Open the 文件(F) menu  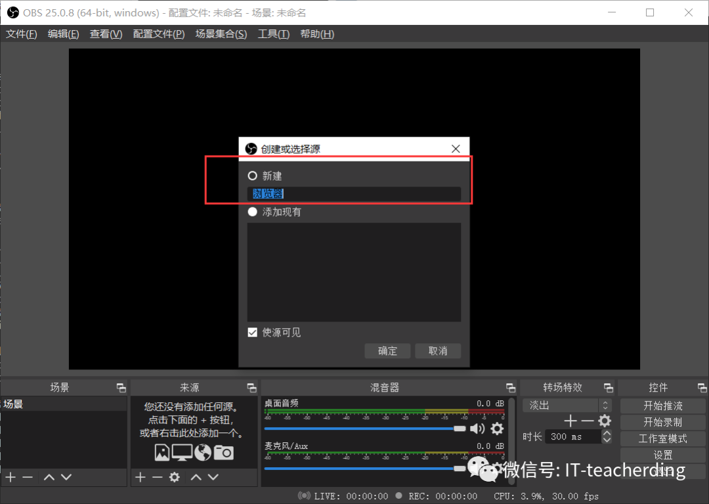coord(21,34)
